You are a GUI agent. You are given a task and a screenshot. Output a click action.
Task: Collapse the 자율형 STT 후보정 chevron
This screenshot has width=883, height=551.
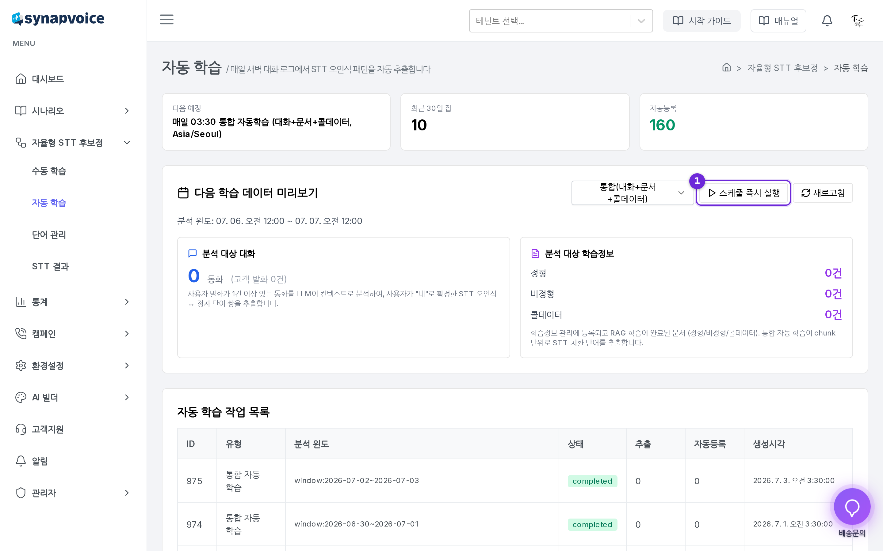point(127,142)
